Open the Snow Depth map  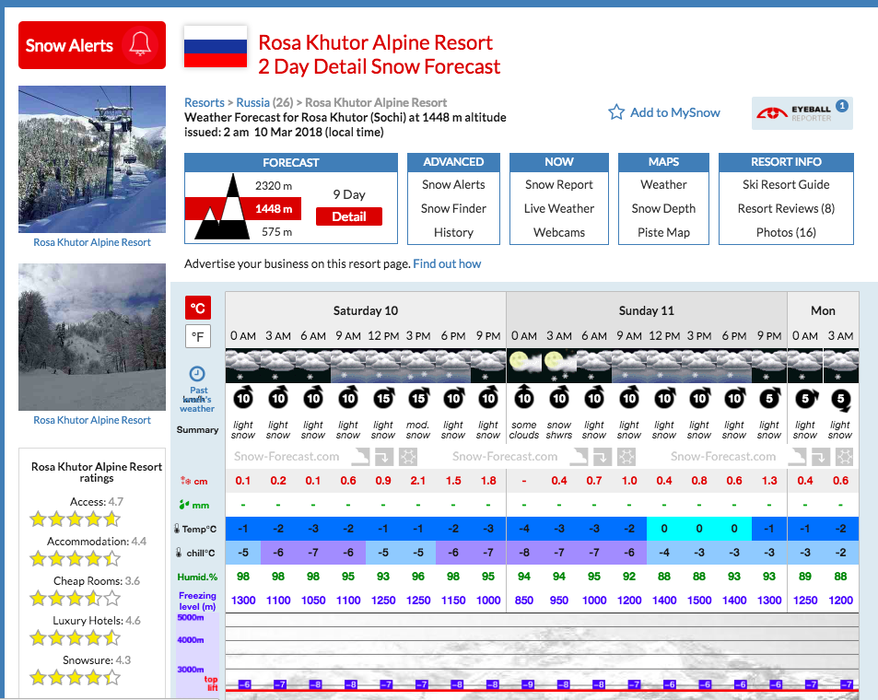pos(663,209)
